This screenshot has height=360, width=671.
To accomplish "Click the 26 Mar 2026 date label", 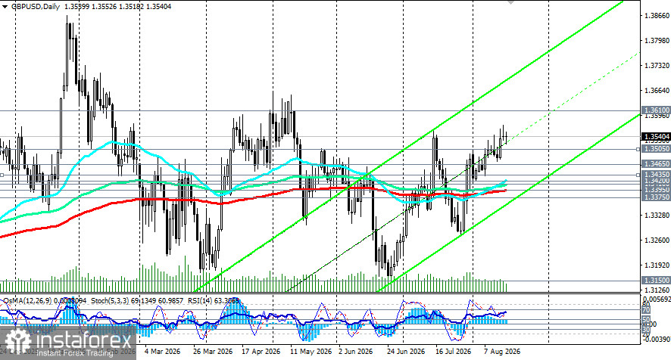I will [213, 352].
